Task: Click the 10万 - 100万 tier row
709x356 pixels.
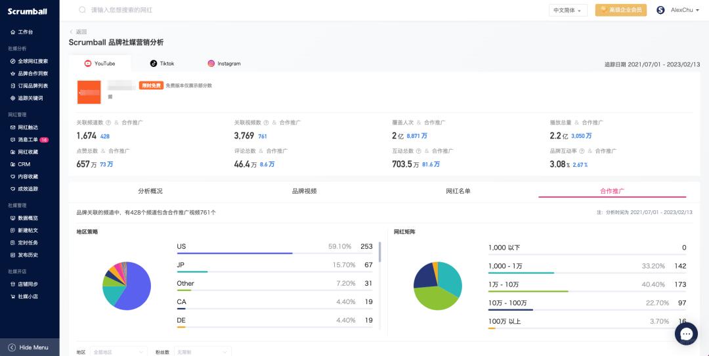Action: coord(588,304)
